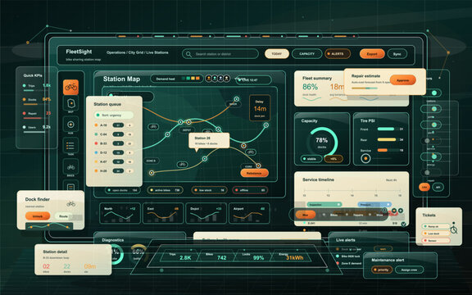Open the Depot trend mini chart
This screenshot has width=472, height=295.
(206, 213)
